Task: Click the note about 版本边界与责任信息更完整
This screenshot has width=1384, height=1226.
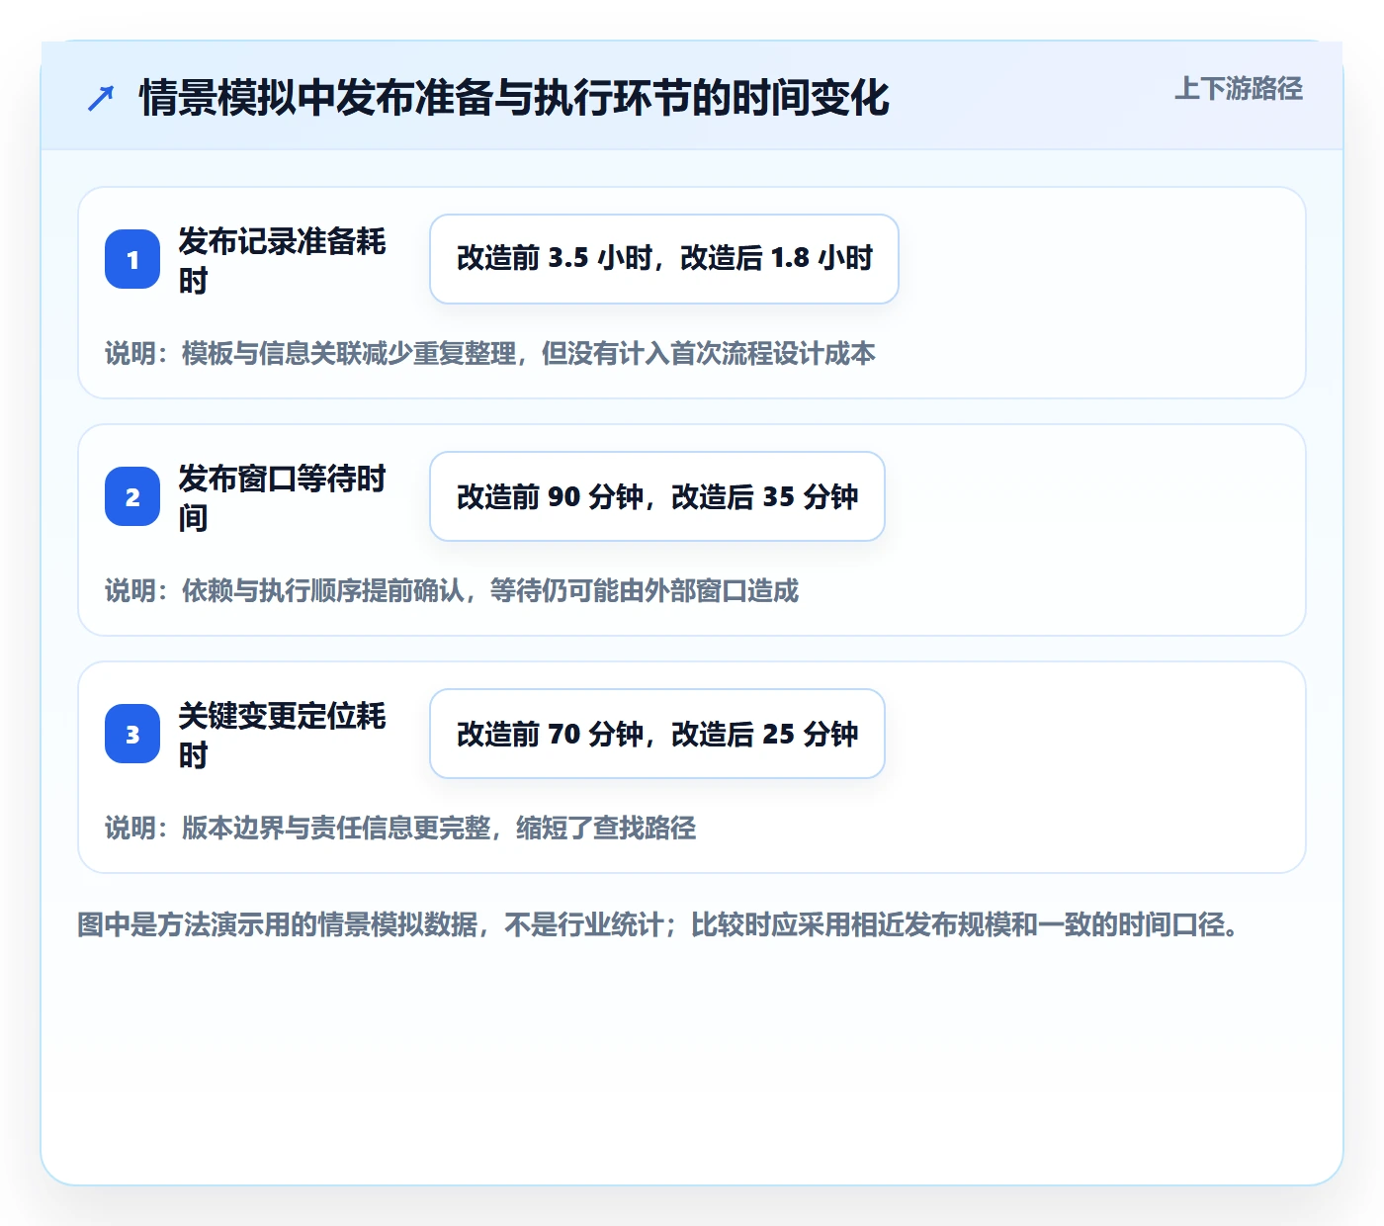Action: pos(400,828)
